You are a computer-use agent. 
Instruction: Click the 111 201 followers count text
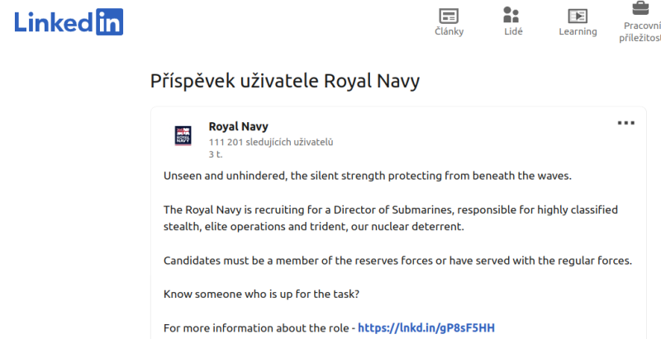coord(271,143)
